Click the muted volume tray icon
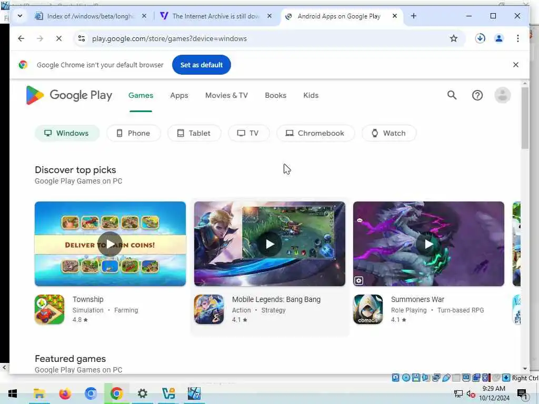 click(471, 393)
